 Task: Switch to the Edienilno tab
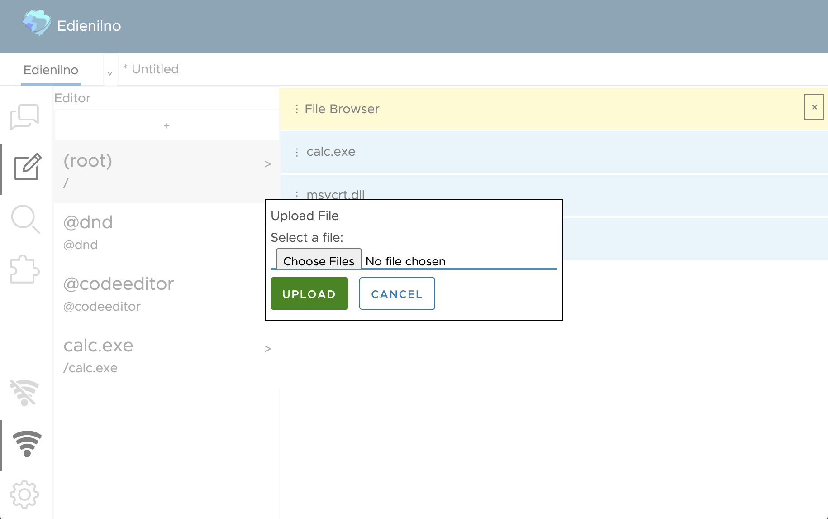click(x=51, y=70)
